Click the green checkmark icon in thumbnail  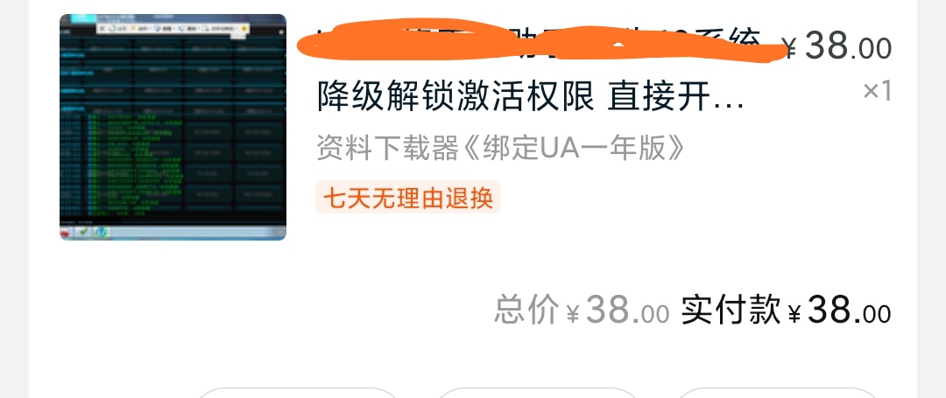(84, 231)
